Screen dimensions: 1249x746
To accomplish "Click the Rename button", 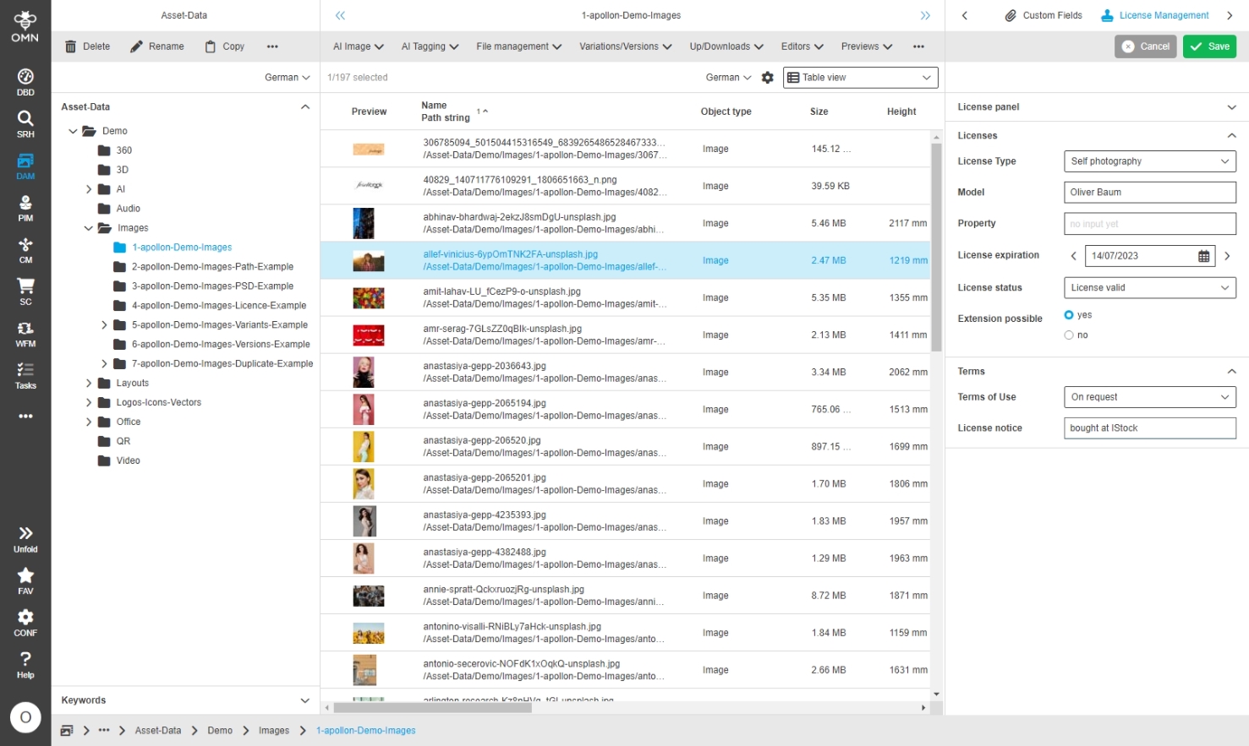I will [x=157, y=46].
